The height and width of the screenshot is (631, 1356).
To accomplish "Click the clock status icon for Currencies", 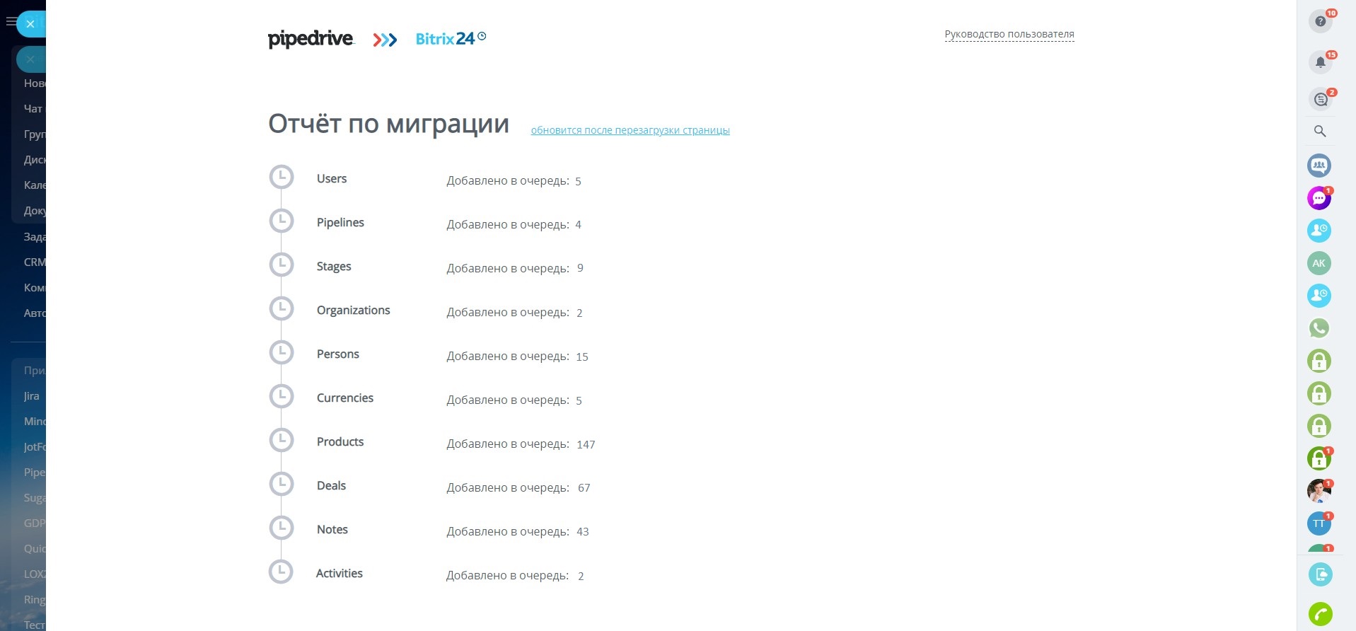I will pos(282,396).
